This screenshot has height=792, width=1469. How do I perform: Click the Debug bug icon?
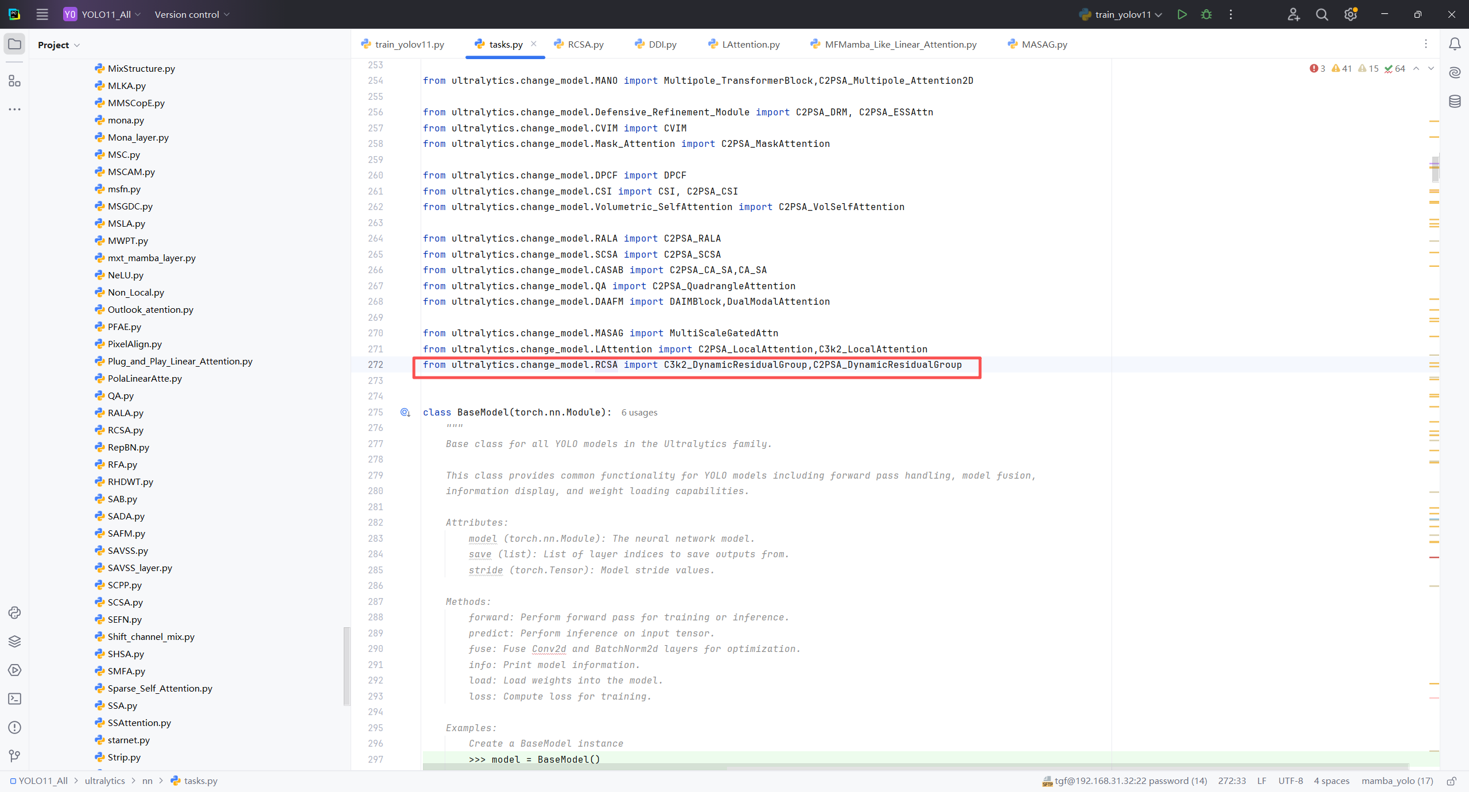(x=1206, y=14)
